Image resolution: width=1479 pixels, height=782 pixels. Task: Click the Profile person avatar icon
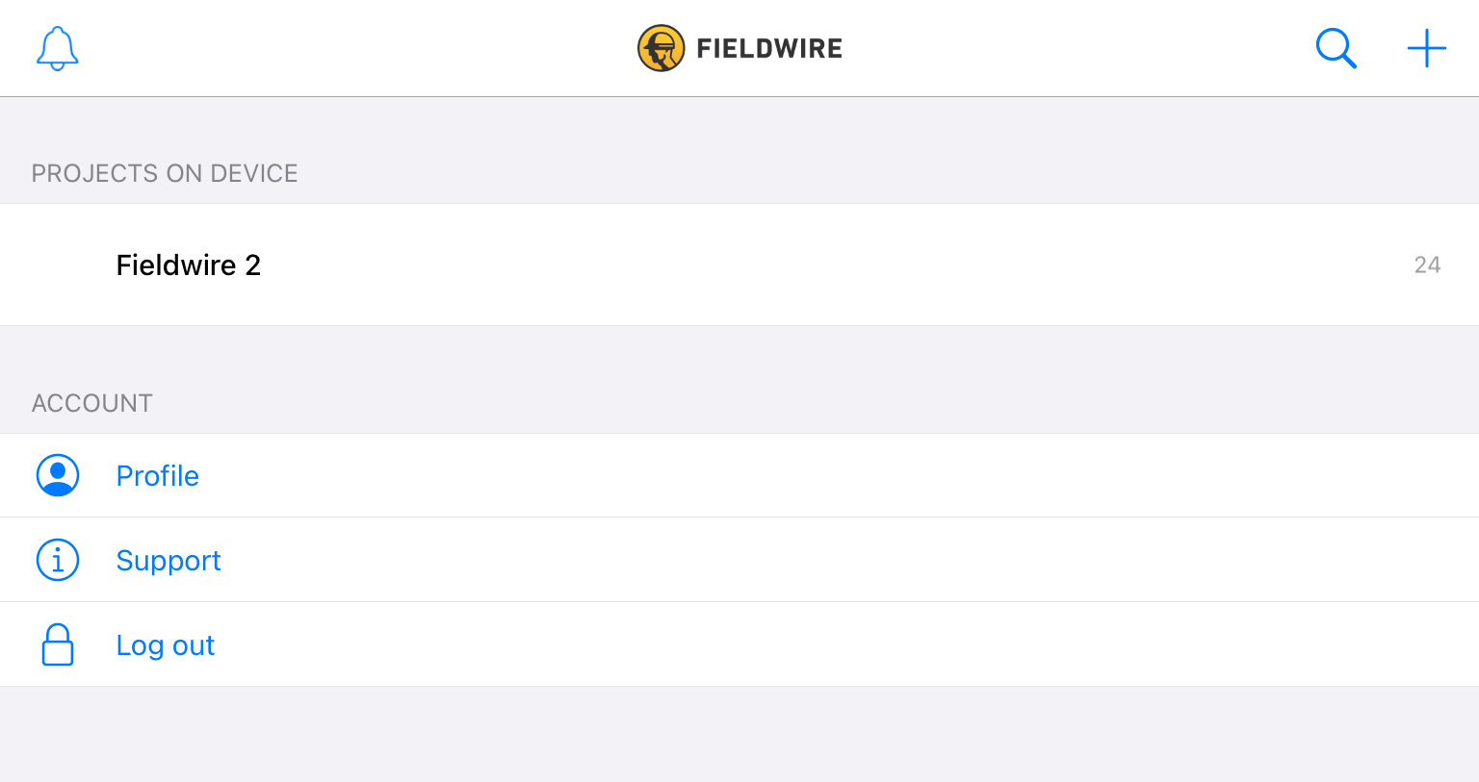point(58,475)
